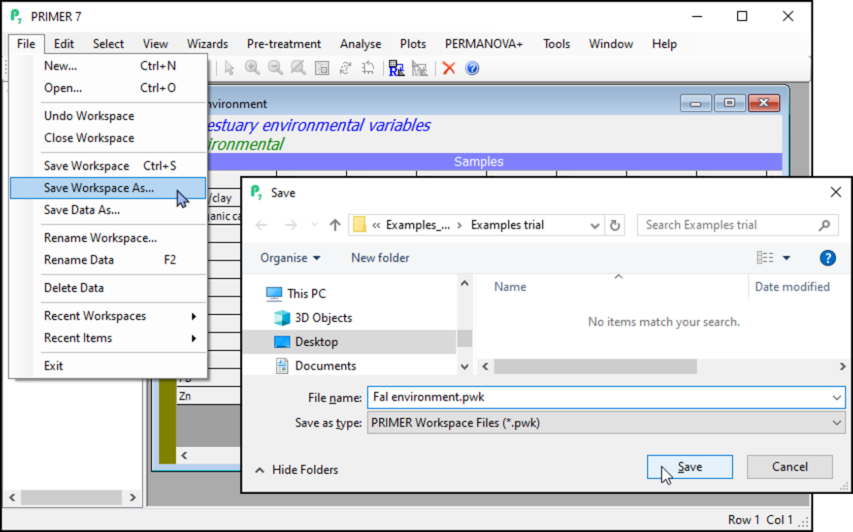Click the red X delete toolbar icon

pyautogui.click(x=449, y=68)
